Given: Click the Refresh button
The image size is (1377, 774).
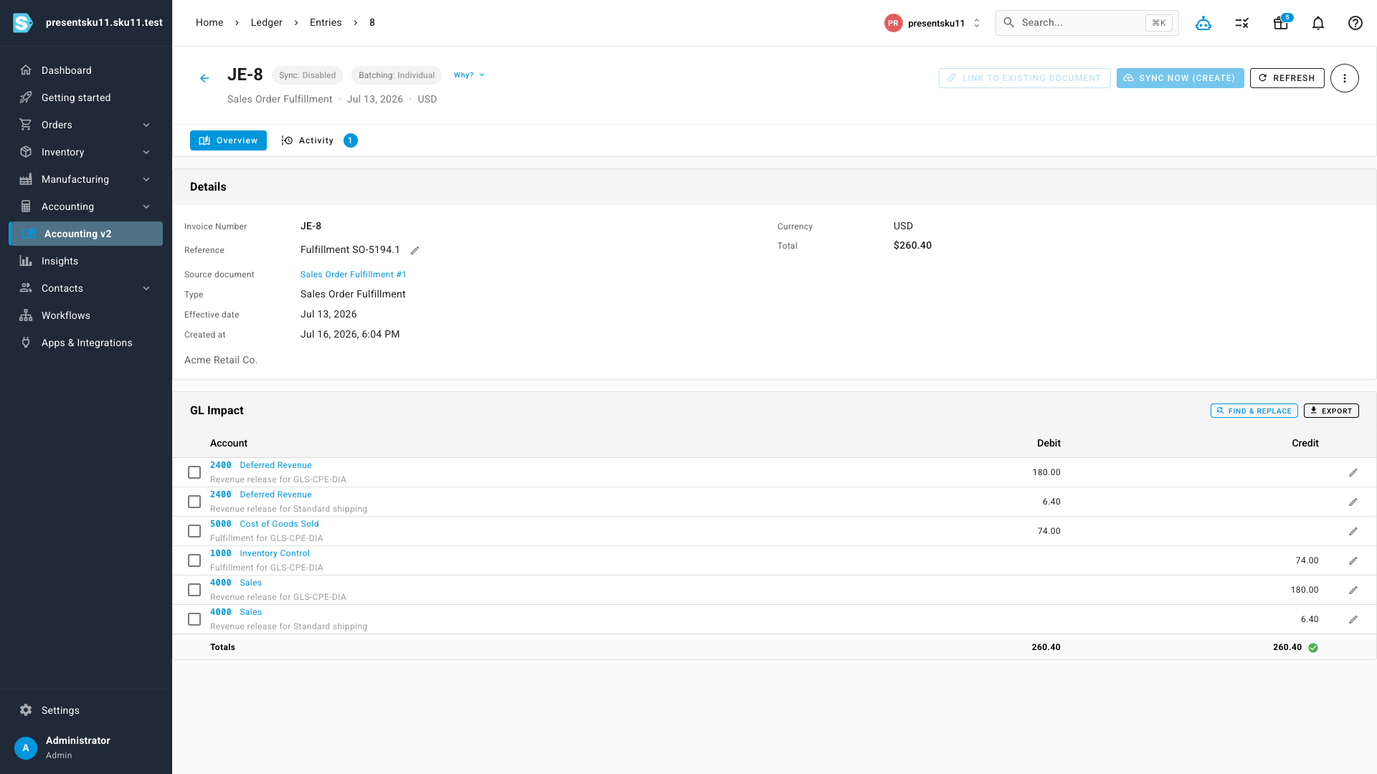Looking at the screenshot, I should pos(1287,78).
